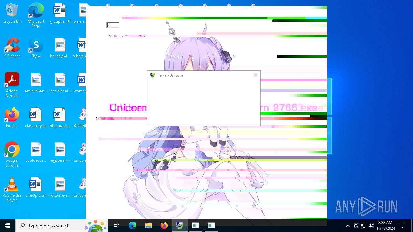Click the small text field showing 0
This screenshot has width=413, height=232.
pos(113,25)
